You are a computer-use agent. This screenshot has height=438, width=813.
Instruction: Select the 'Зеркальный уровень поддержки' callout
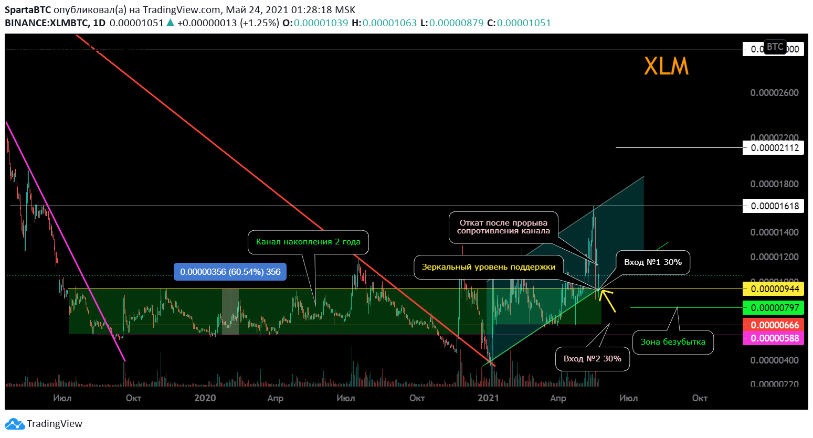489,267
